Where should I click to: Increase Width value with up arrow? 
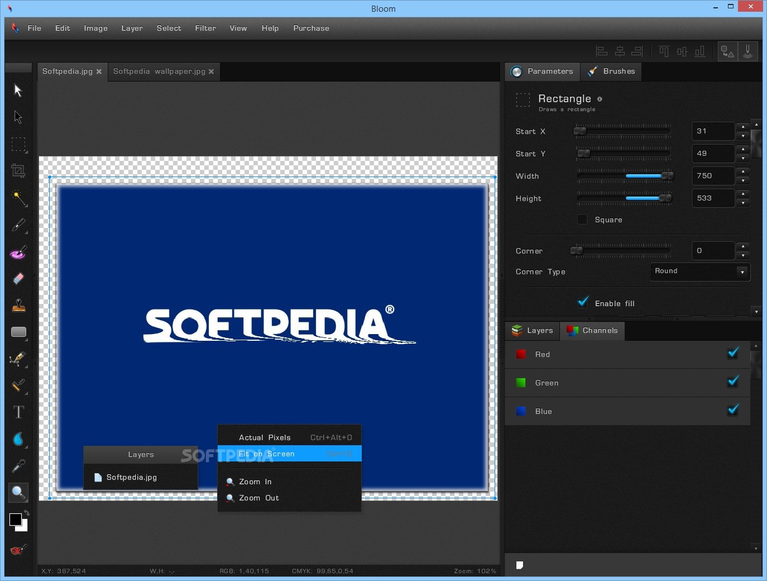pos(742,172)
